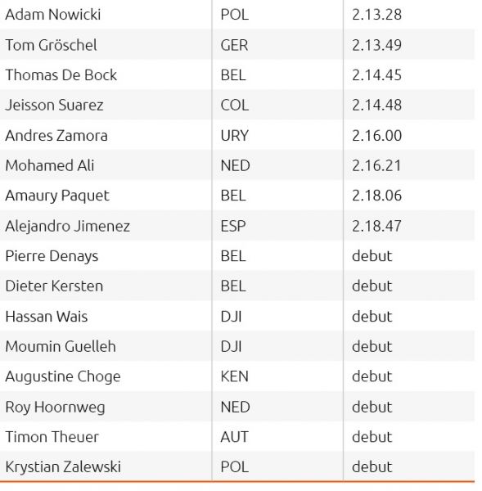Viewport: 482px width, 491px height.
Task: Select the Roy Hoornweg name cell
Action: 106,407
